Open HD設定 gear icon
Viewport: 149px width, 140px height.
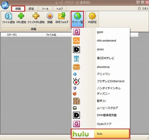tap(92, 16)
